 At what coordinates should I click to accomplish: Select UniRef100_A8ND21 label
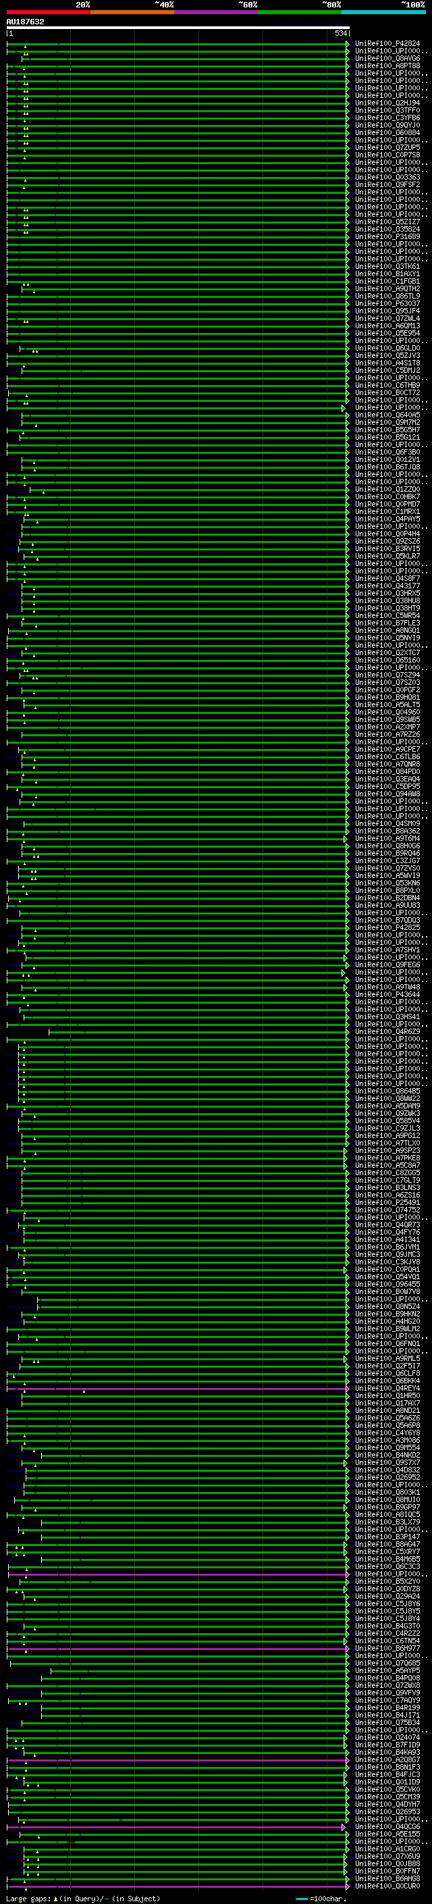pyautogui.click(x=387, y=1410)
